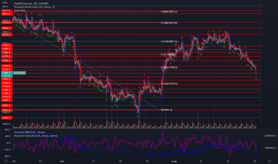Click the 15 date on time axis
Image resolution: width=278 pixels, height=164 pixels.
228,161
